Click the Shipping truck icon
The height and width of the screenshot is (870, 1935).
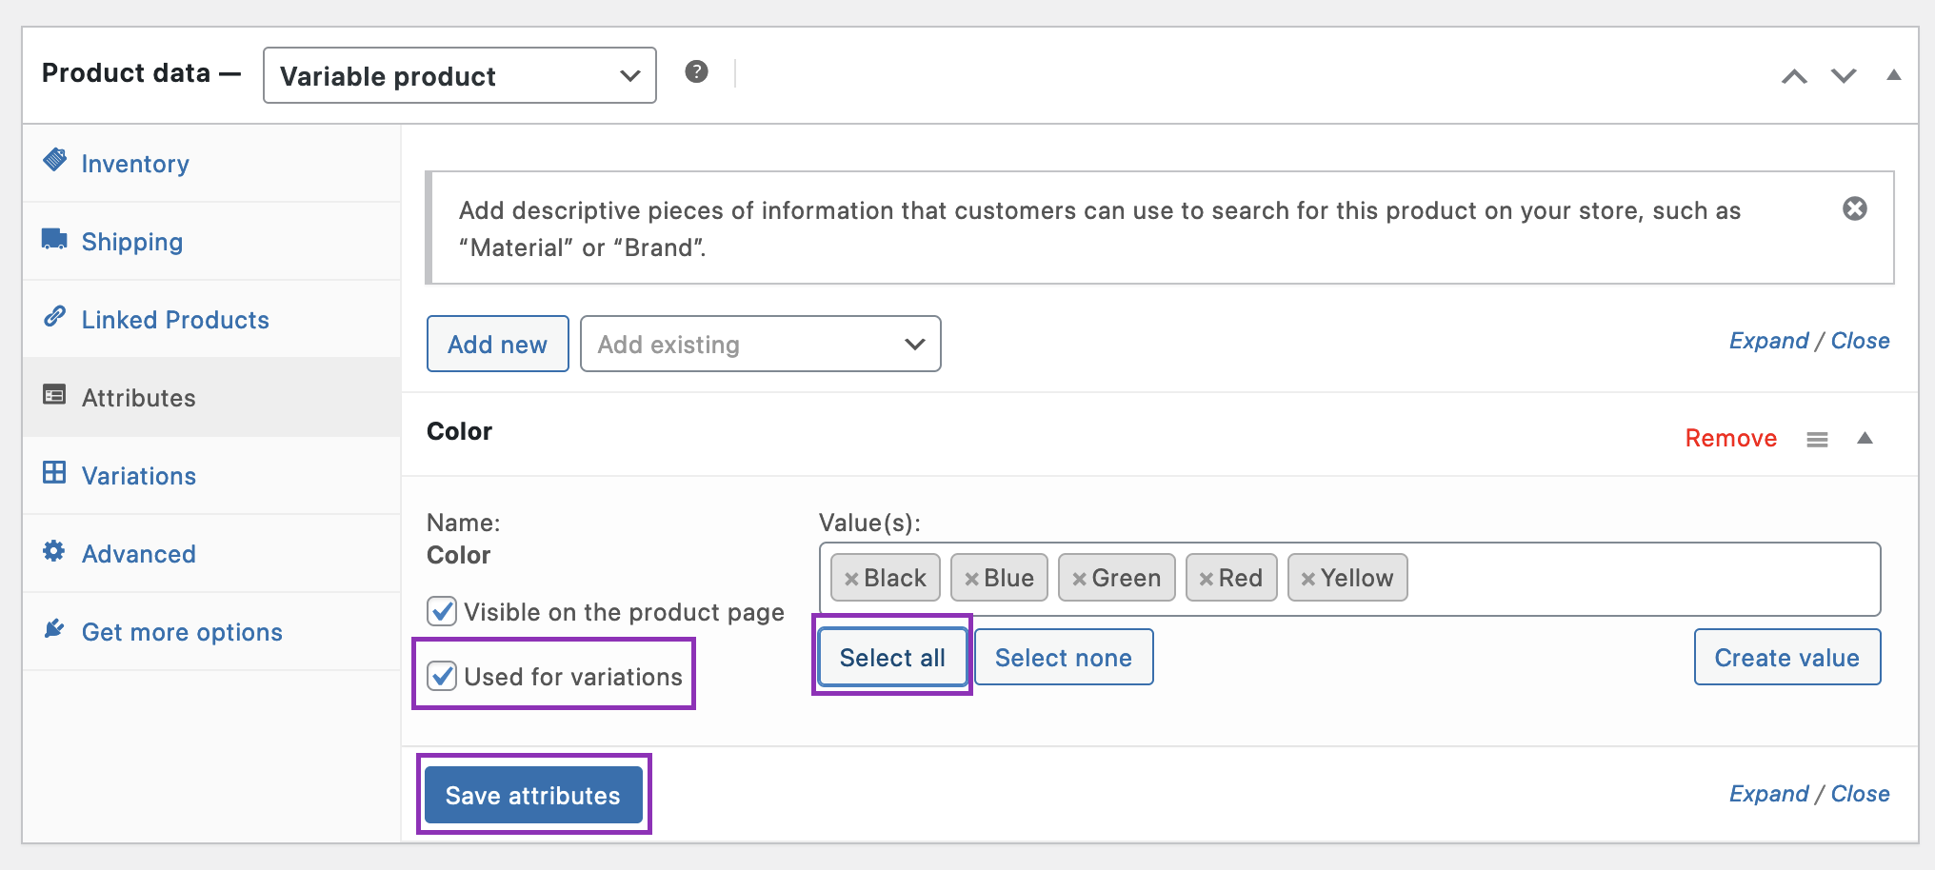55,240
